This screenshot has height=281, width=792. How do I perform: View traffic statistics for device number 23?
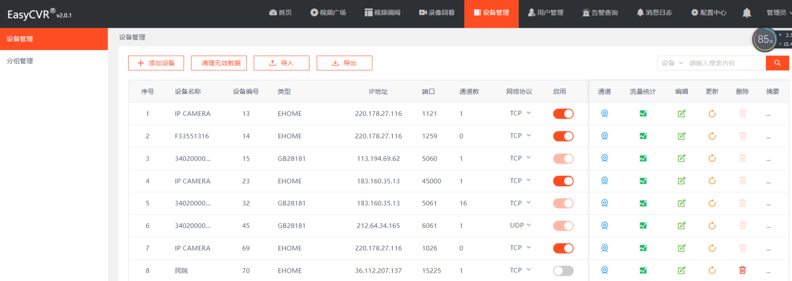[643, 181]
